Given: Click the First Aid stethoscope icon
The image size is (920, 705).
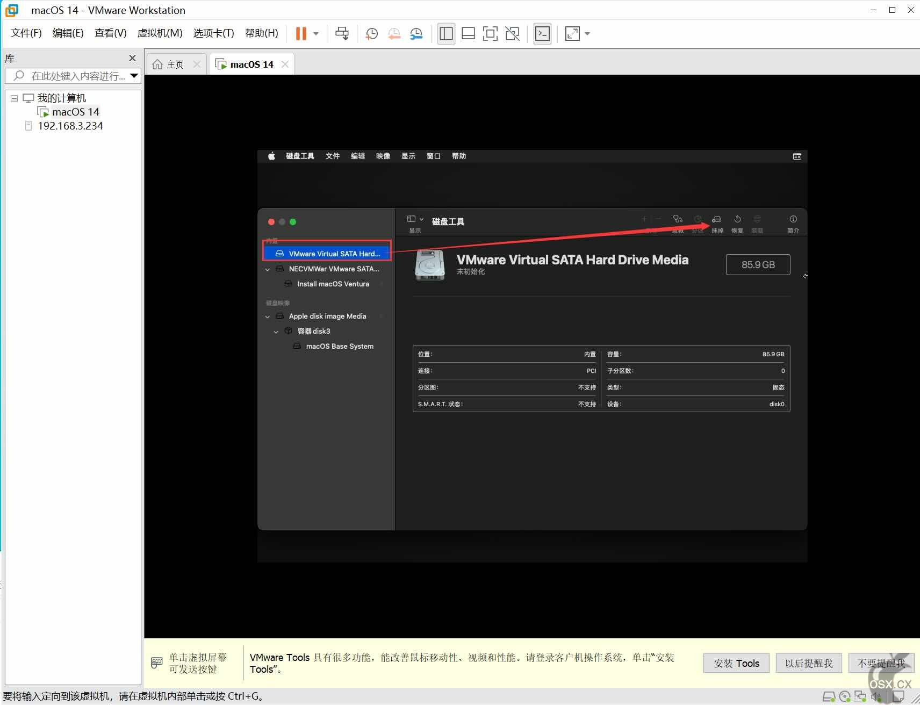Looking at the screenshot, I should (678, 219).
